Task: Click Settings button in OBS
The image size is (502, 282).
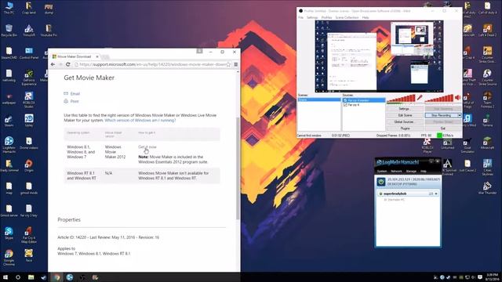Action: tap(405, 109)
